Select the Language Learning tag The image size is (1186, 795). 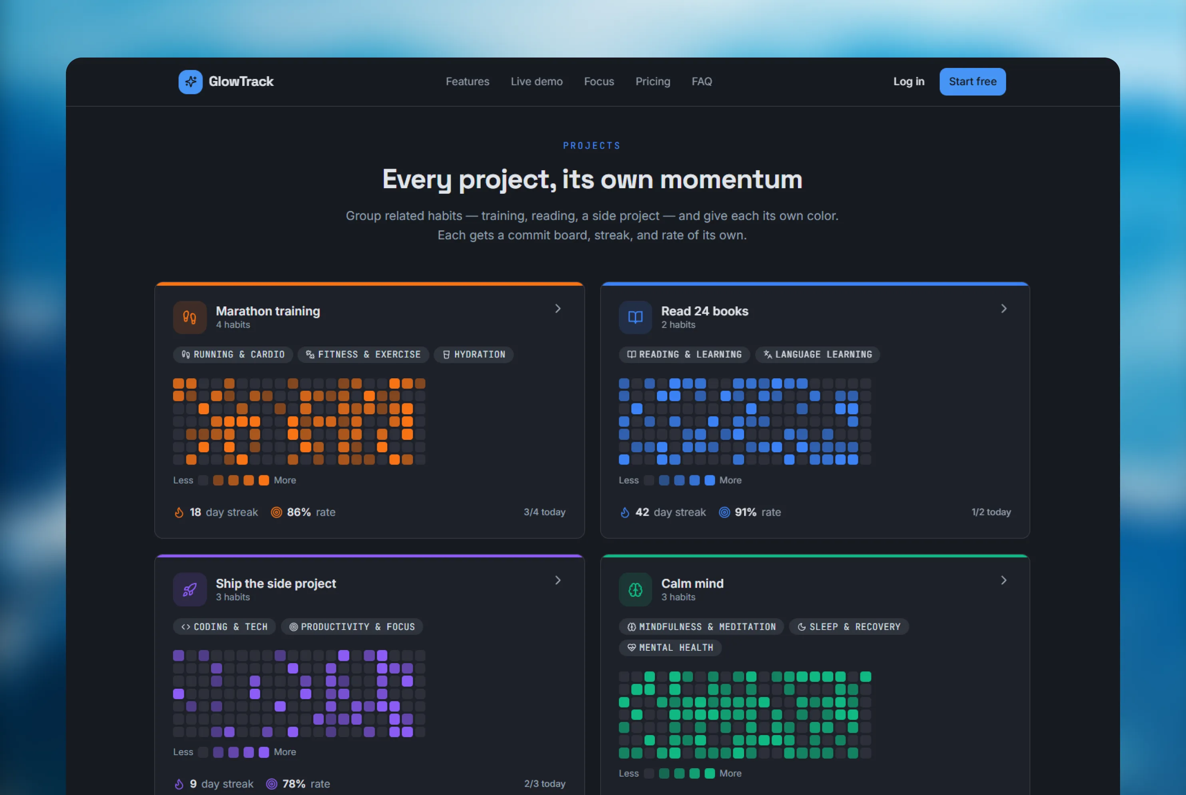click(818, 354)
